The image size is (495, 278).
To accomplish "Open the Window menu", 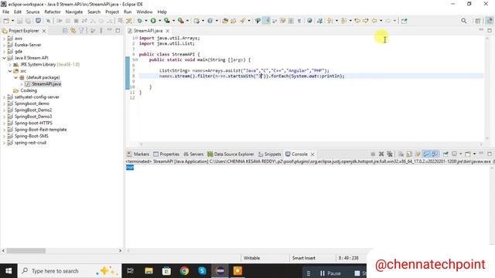I will point(145,12).
